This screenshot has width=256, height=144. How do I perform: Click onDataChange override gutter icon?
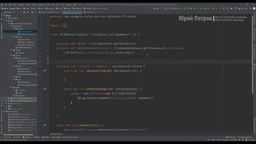pyautogui.click(x=44, y=89)
